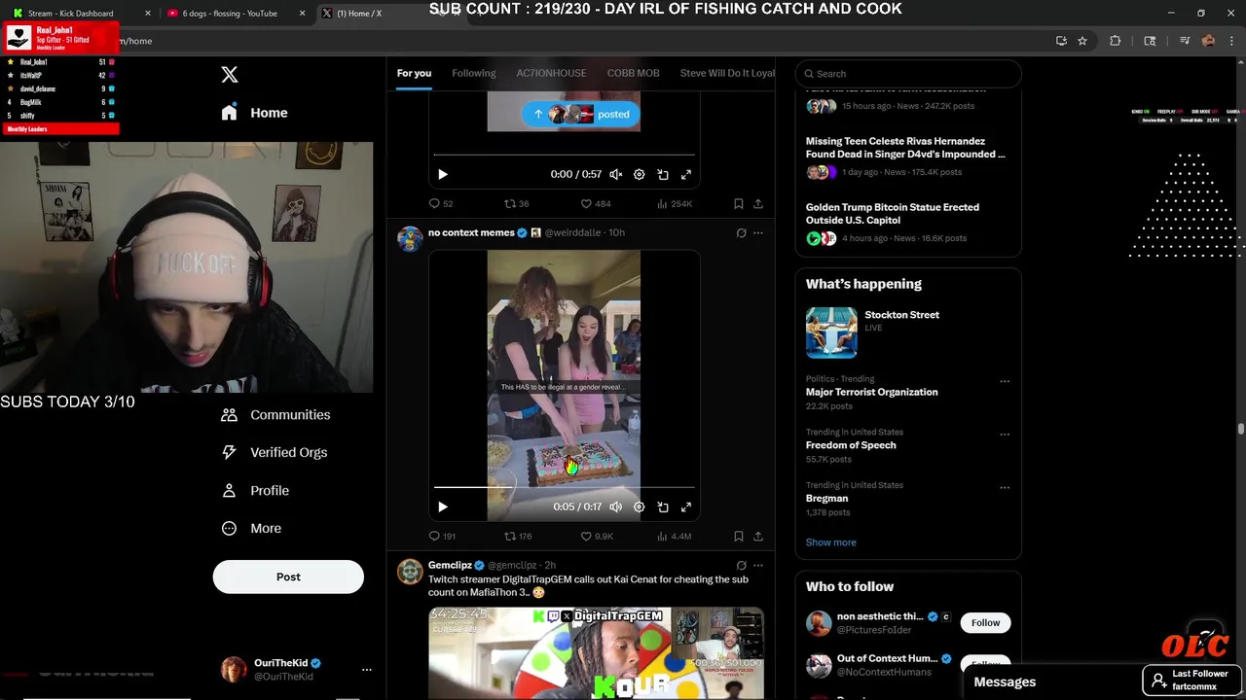Open OuriTheKid account options menu
This screenshot has height=700, width=1246.
click(367, 670)
